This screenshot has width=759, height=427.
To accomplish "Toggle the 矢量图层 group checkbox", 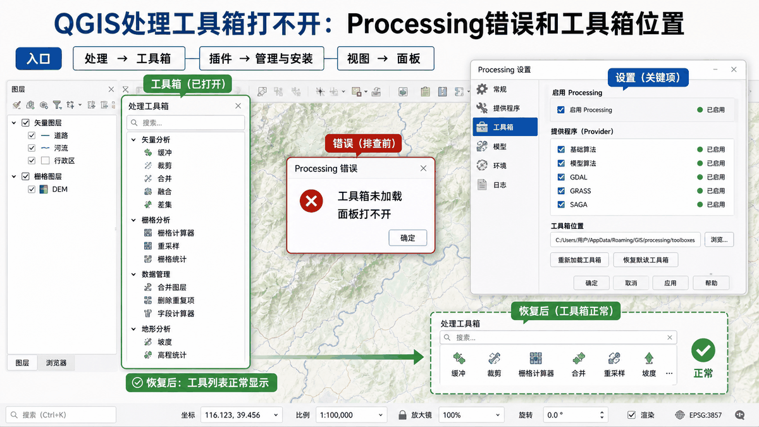I will (x=26, y=123).
